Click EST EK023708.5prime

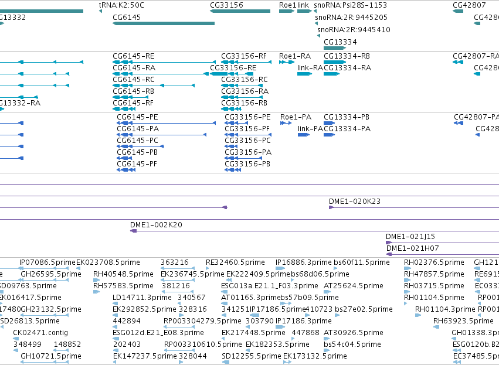(108, 262)
